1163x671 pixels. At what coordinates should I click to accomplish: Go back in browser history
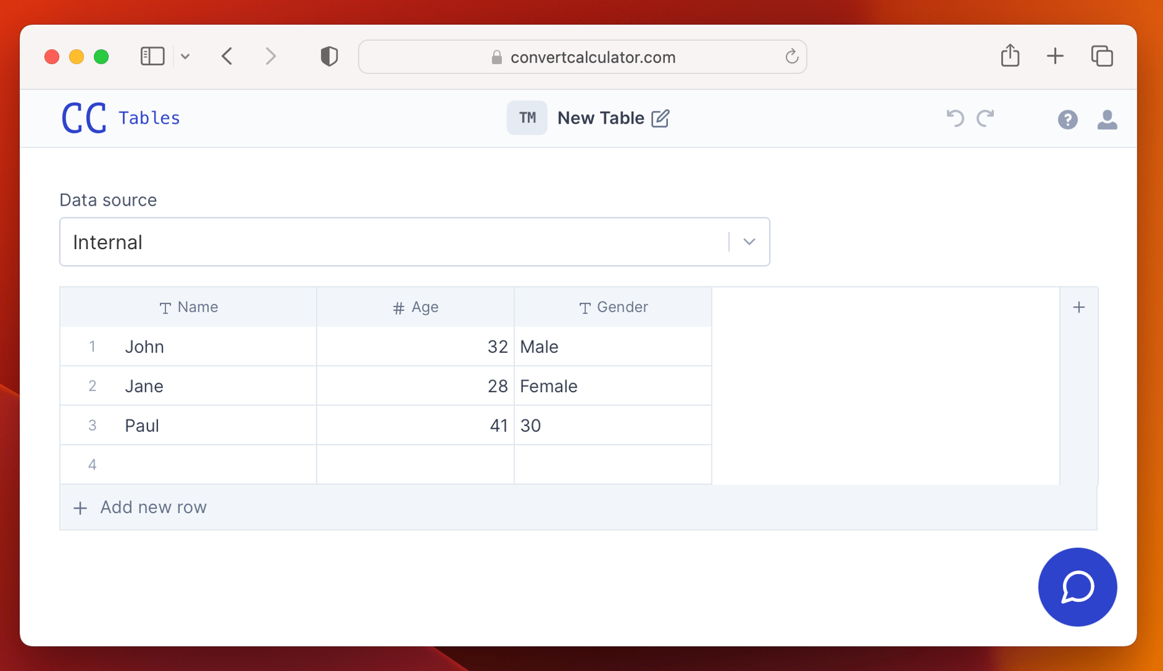tap(228, 57)
